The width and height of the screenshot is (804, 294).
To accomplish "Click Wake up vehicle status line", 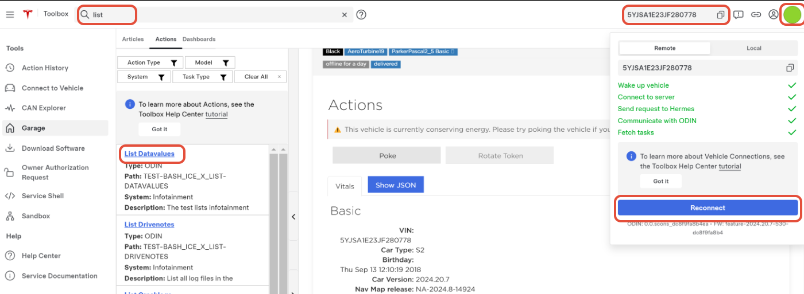I will [643, 85].
